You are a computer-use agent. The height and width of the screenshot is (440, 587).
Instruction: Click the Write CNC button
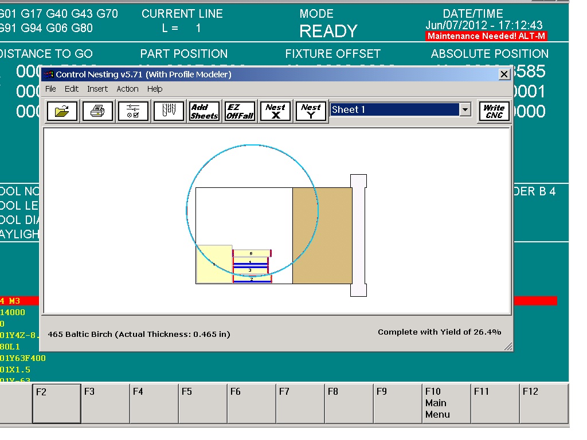click(494, 111)
